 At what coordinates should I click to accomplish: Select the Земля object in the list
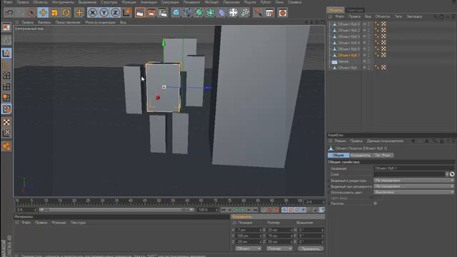pos(343,61)
